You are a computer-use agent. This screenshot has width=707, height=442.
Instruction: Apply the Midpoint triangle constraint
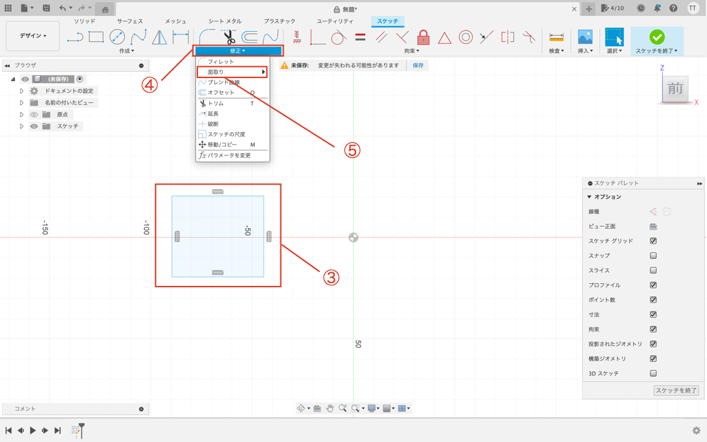pyautogui.click(x=445, y=37)
